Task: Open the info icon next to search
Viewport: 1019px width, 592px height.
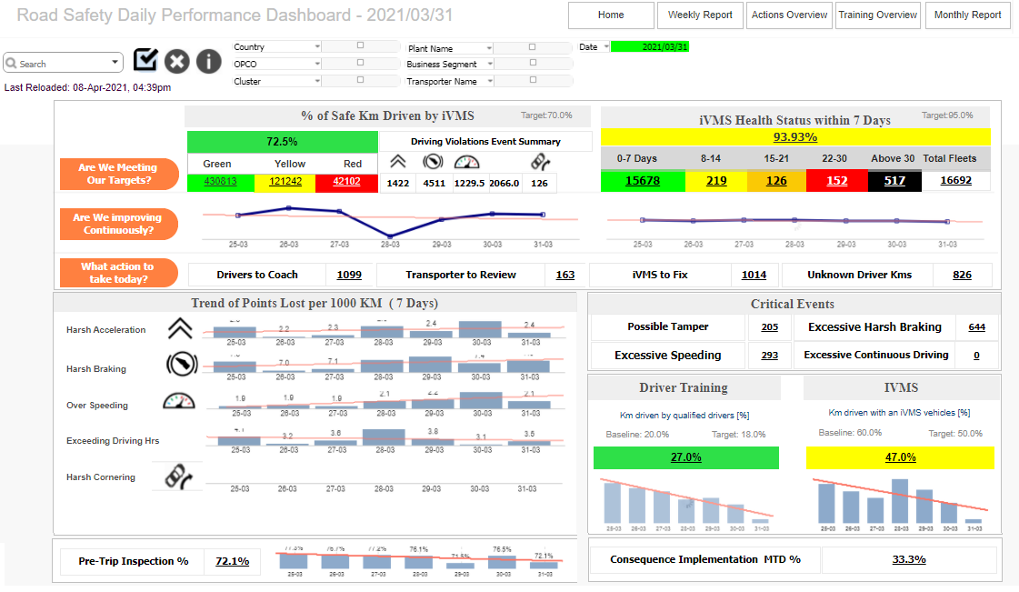Action: point(208,62)
